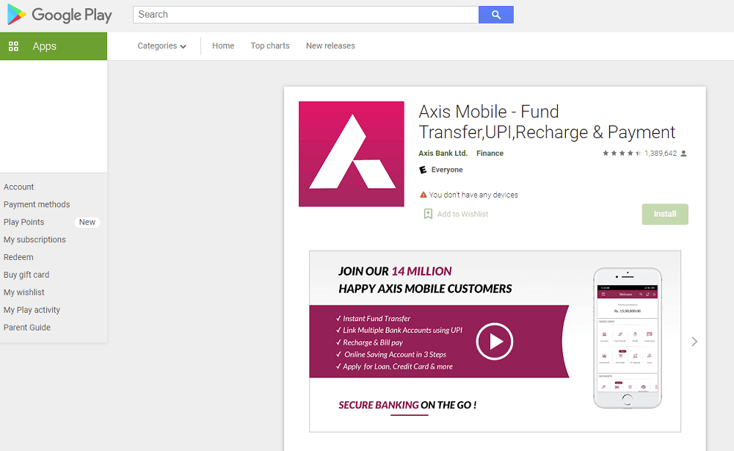Click the app title Axis Mobile - Fund Transfer

click(547, 122)
